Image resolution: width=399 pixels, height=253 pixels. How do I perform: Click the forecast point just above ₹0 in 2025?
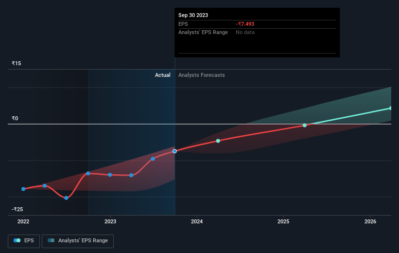click(x=305, y=126)
